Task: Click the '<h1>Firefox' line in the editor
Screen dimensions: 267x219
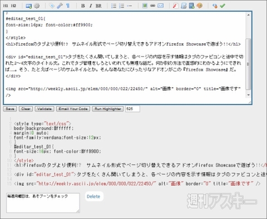Action: tap(123, 44)
